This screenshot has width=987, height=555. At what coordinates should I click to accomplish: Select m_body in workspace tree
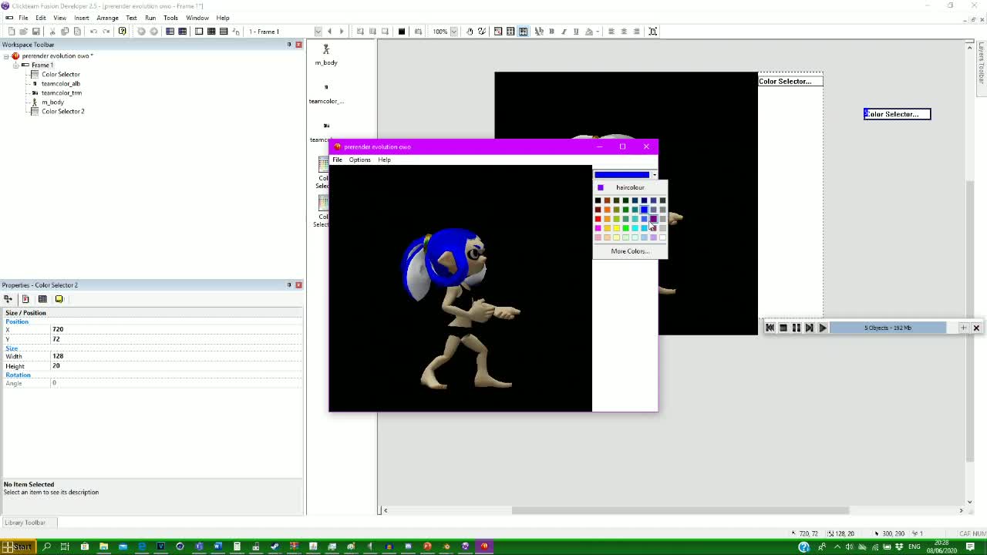coord(52,103)
